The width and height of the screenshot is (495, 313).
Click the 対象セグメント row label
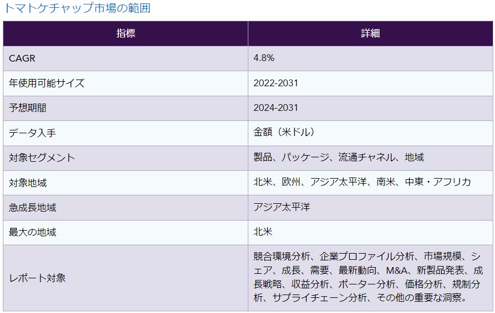(x=42, y=158)
